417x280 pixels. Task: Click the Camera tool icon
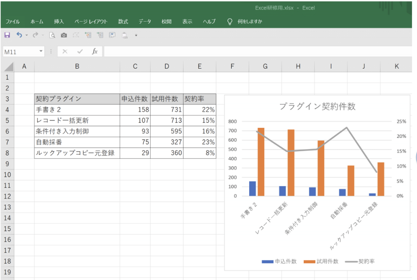pyautogui.click(x=64, y=35)
